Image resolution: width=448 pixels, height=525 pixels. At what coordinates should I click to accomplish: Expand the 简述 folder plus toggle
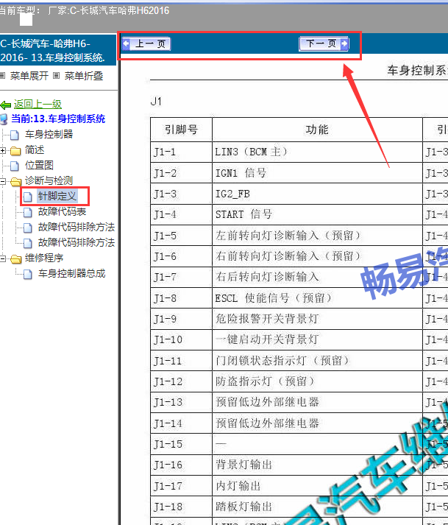(x=3, y=151)
